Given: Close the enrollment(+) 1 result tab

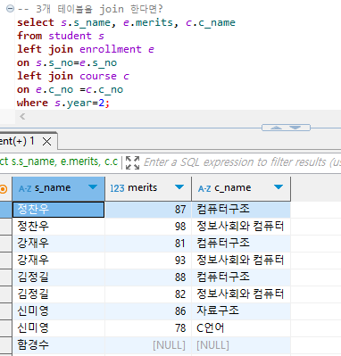Looking at the screenshot, I should coord(46,141).
